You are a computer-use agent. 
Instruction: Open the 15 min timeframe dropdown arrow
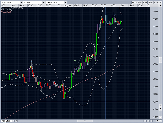(x=44, y=2)
